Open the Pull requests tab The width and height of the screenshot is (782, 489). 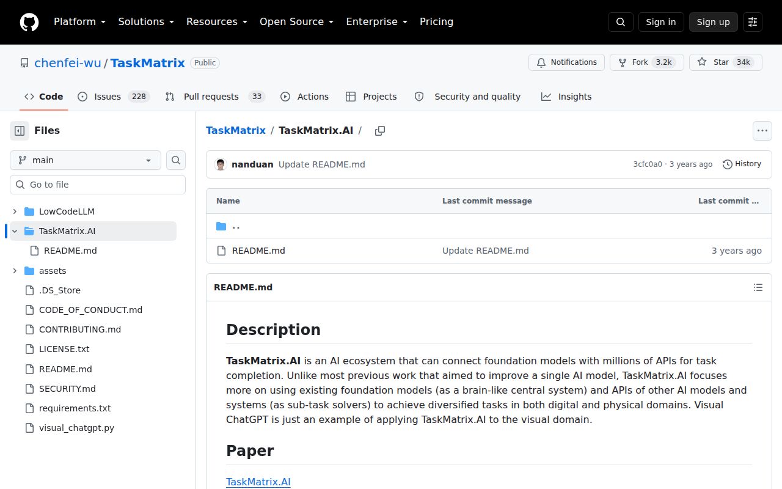coord(215,97)
